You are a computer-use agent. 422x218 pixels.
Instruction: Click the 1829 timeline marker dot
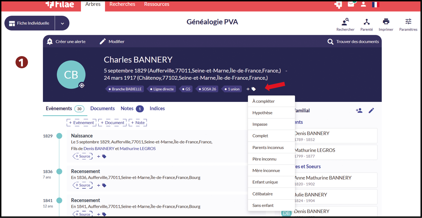coord(59,136)
